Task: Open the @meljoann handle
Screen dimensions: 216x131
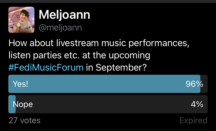Action: click(60, 28)
